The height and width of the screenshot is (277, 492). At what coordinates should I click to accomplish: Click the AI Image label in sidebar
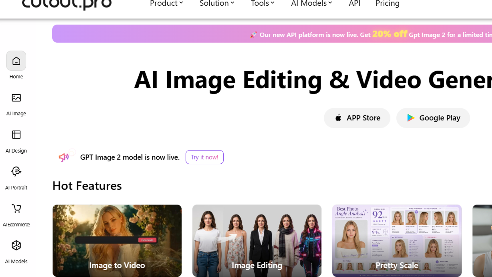(16, 113)
